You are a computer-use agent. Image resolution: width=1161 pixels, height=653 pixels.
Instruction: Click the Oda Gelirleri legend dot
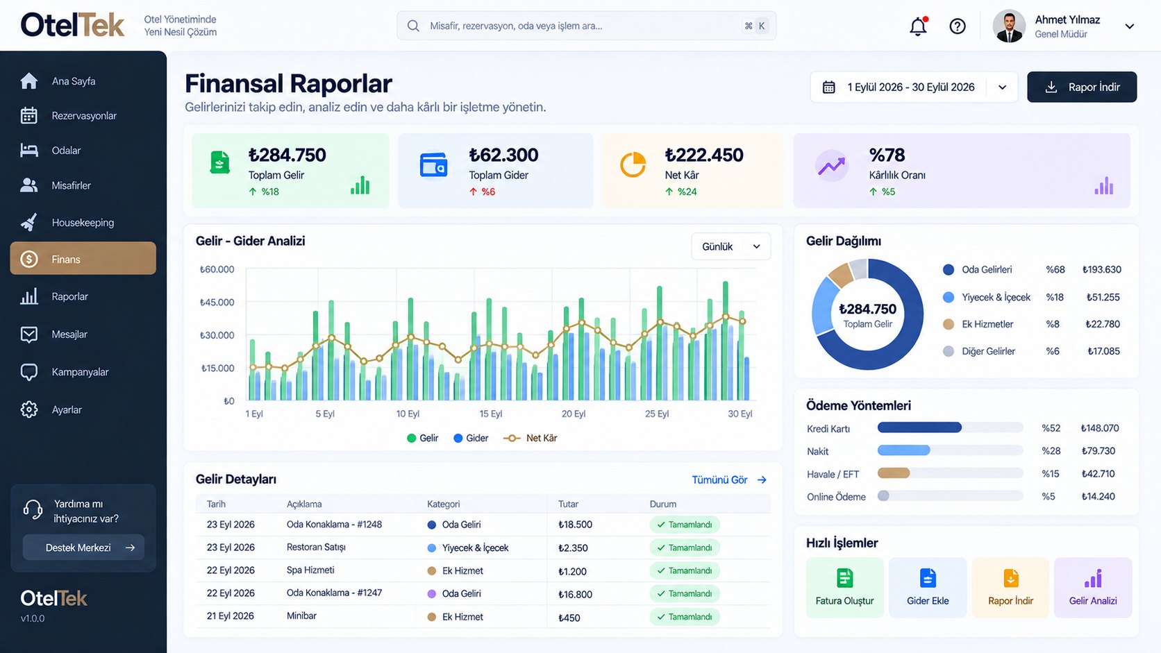tap(949, 270)
